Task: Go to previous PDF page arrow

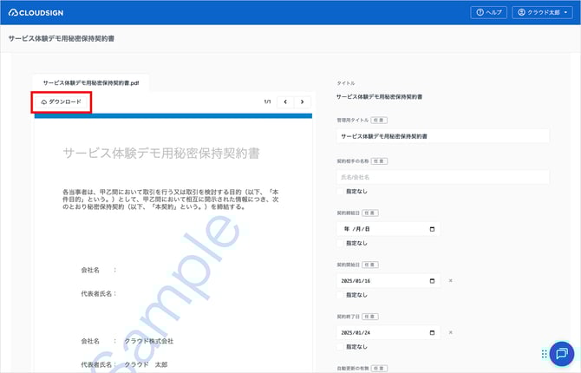Action: tap(284, 101)
